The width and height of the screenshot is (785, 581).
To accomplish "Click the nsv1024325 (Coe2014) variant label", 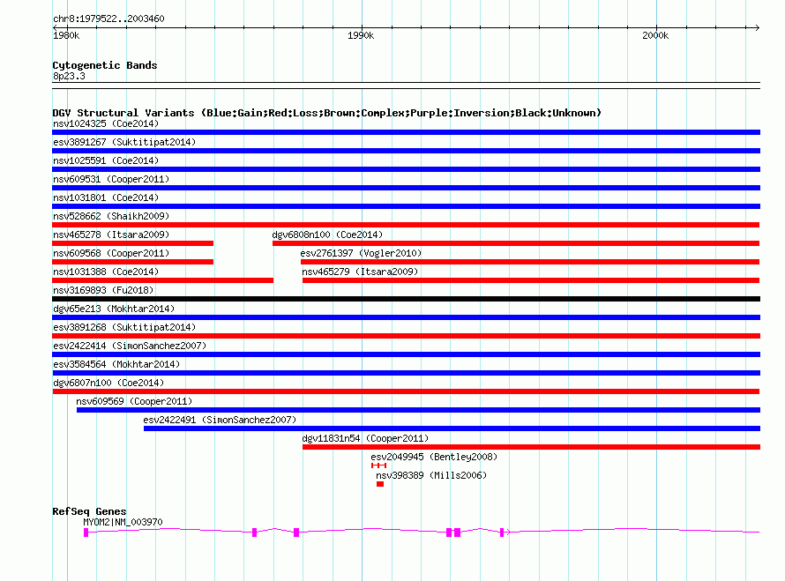I will pos(106,123).
